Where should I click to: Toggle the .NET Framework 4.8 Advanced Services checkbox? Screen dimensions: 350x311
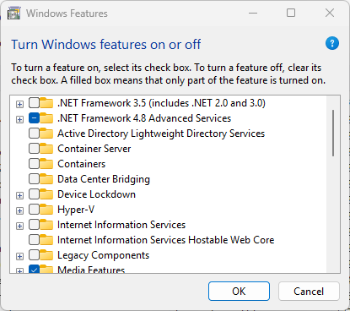(34, 118)
